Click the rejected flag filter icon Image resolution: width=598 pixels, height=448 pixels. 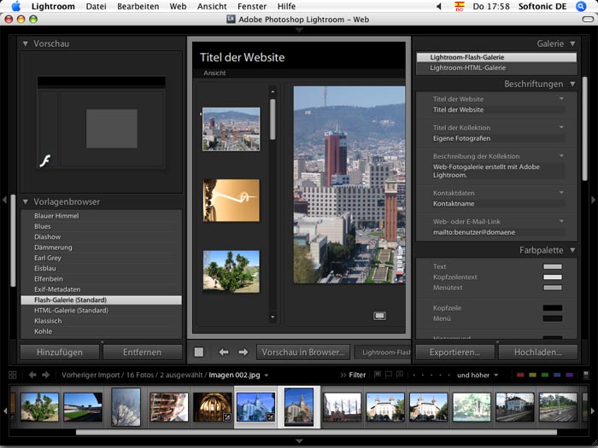[400, 375]
